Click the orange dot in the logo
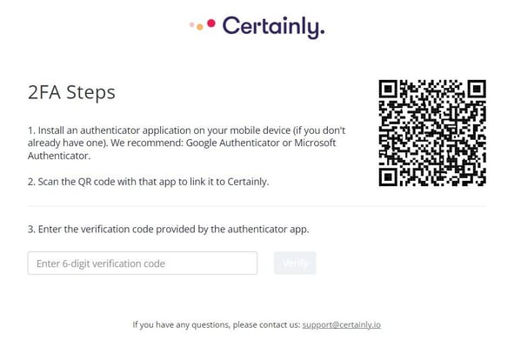Image resolution: width=521 pixels, height=347 pixels. click(x=200, y=27)
